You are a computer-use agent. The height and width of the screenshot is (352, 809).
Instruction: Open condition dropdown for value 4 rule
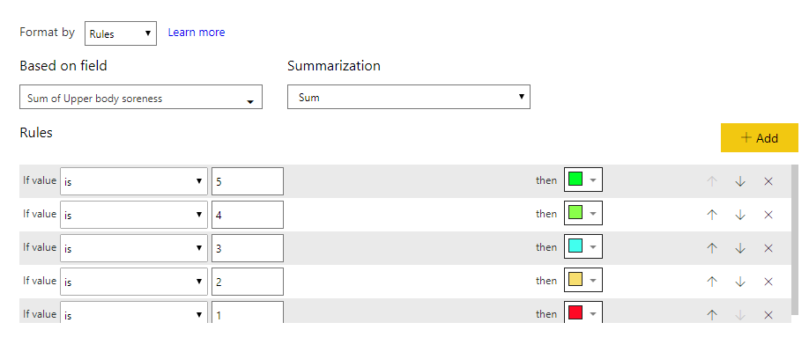[133, 215]
